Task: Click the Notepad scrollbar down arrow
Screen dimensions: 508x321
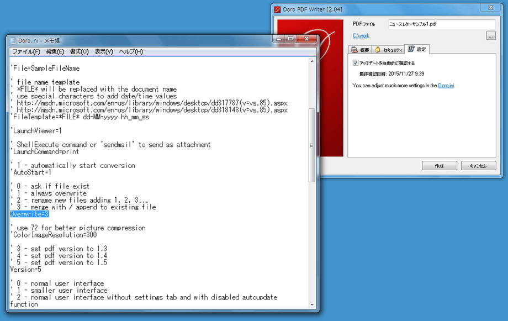Action: pos(312,305)
